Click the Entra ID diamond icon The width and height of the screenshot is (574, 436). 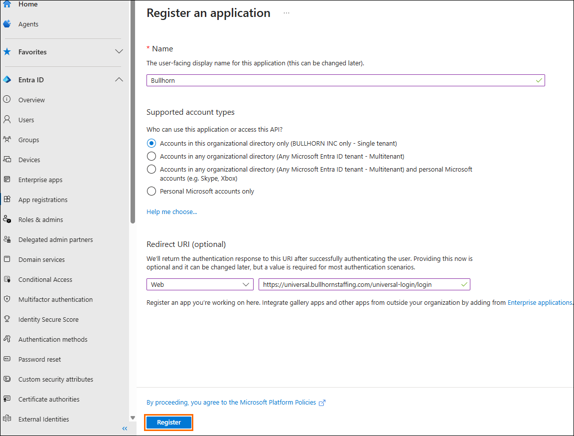coord(7,79)
